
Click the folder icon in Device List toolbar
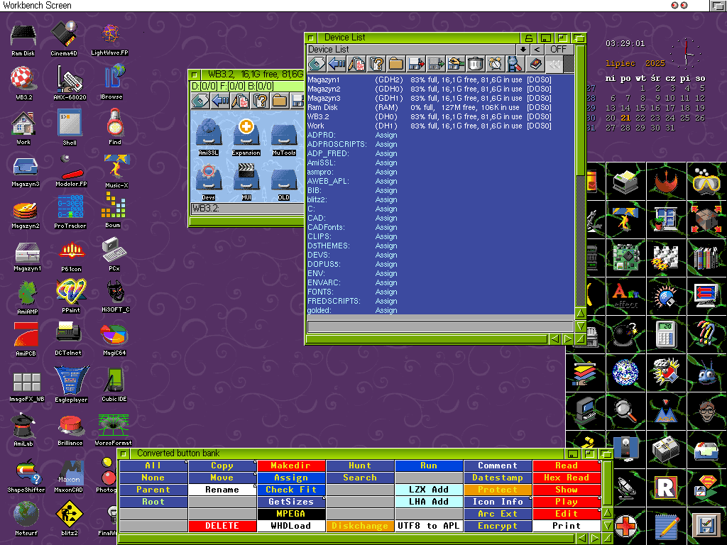(395, 64)
